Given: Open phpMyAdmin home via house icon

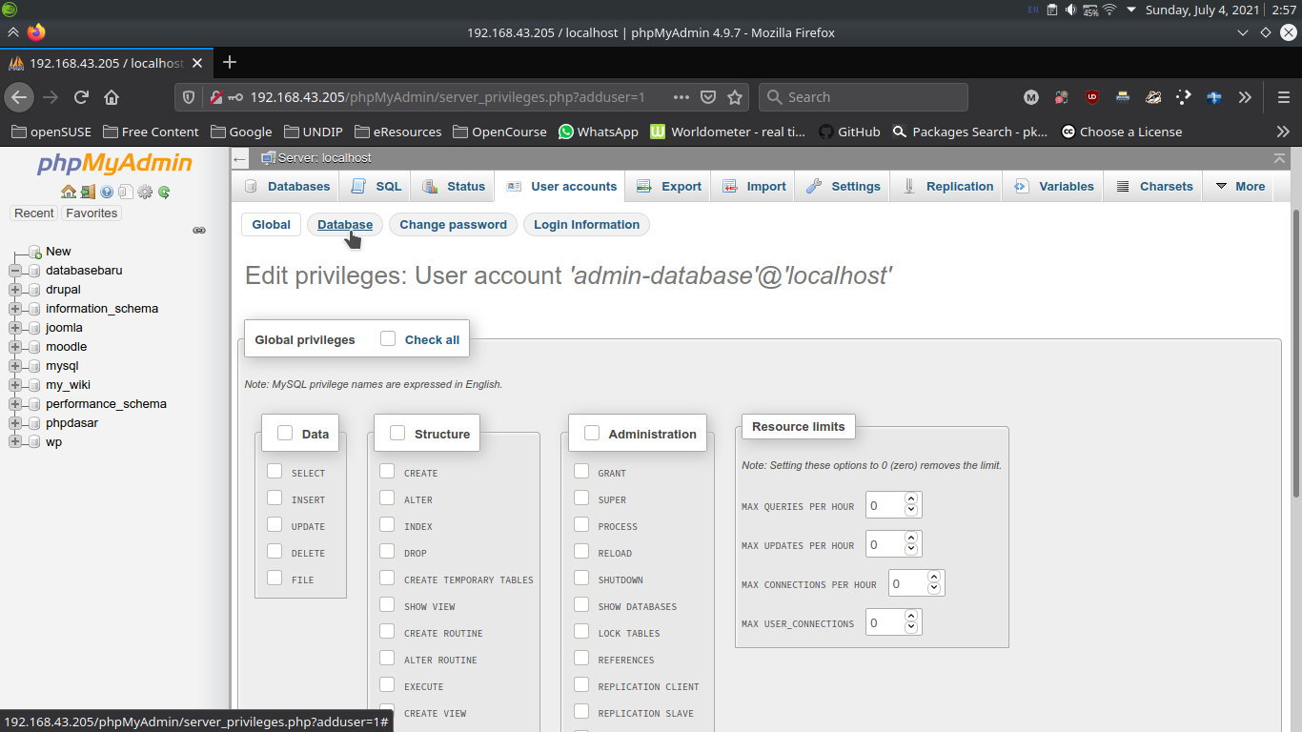Looking at the screenshot, I should [69, 192].
